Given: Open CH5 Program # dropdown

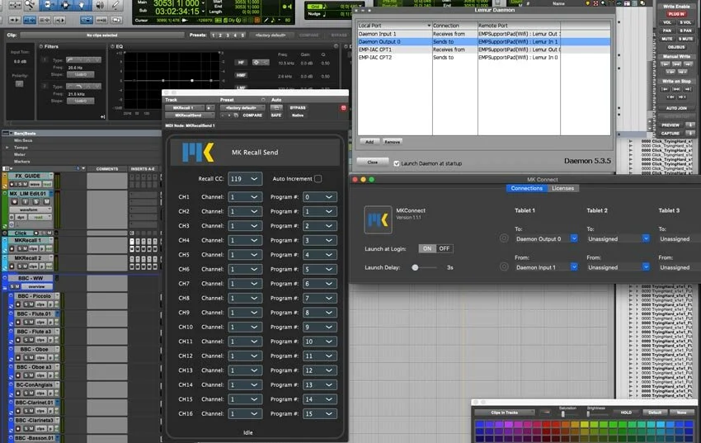Looking at the screenshot, I should (x=320, y=255).
